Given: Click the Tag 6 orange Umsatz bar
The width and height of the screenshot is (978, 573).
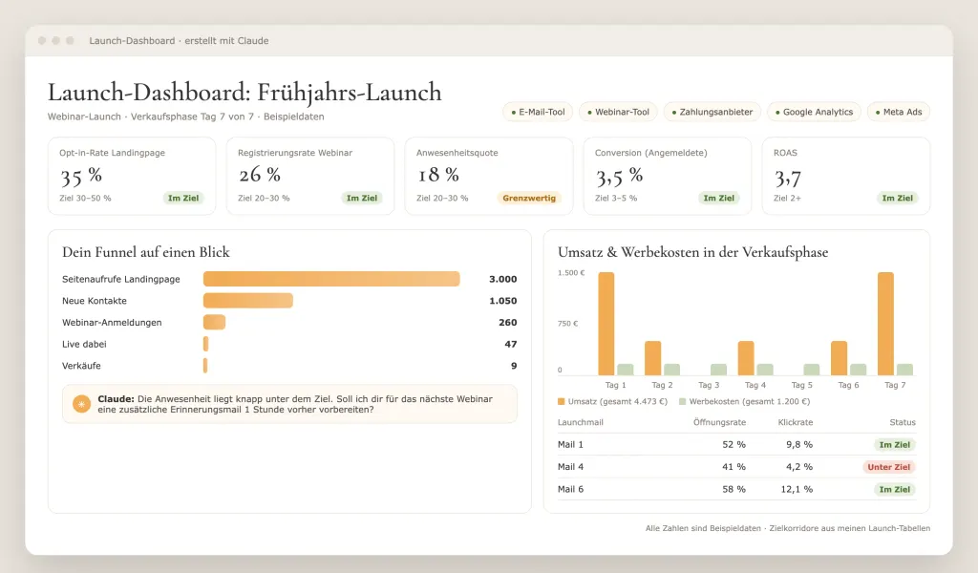Looking at the screenshot, I should (x=839, y=358).
